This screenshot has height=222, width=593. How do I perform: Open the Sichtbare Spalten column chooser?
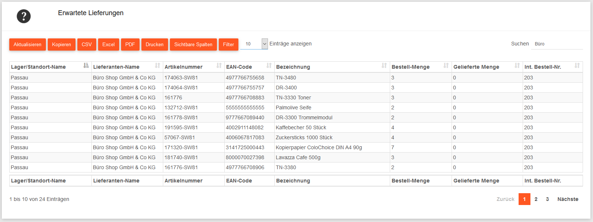193,44
